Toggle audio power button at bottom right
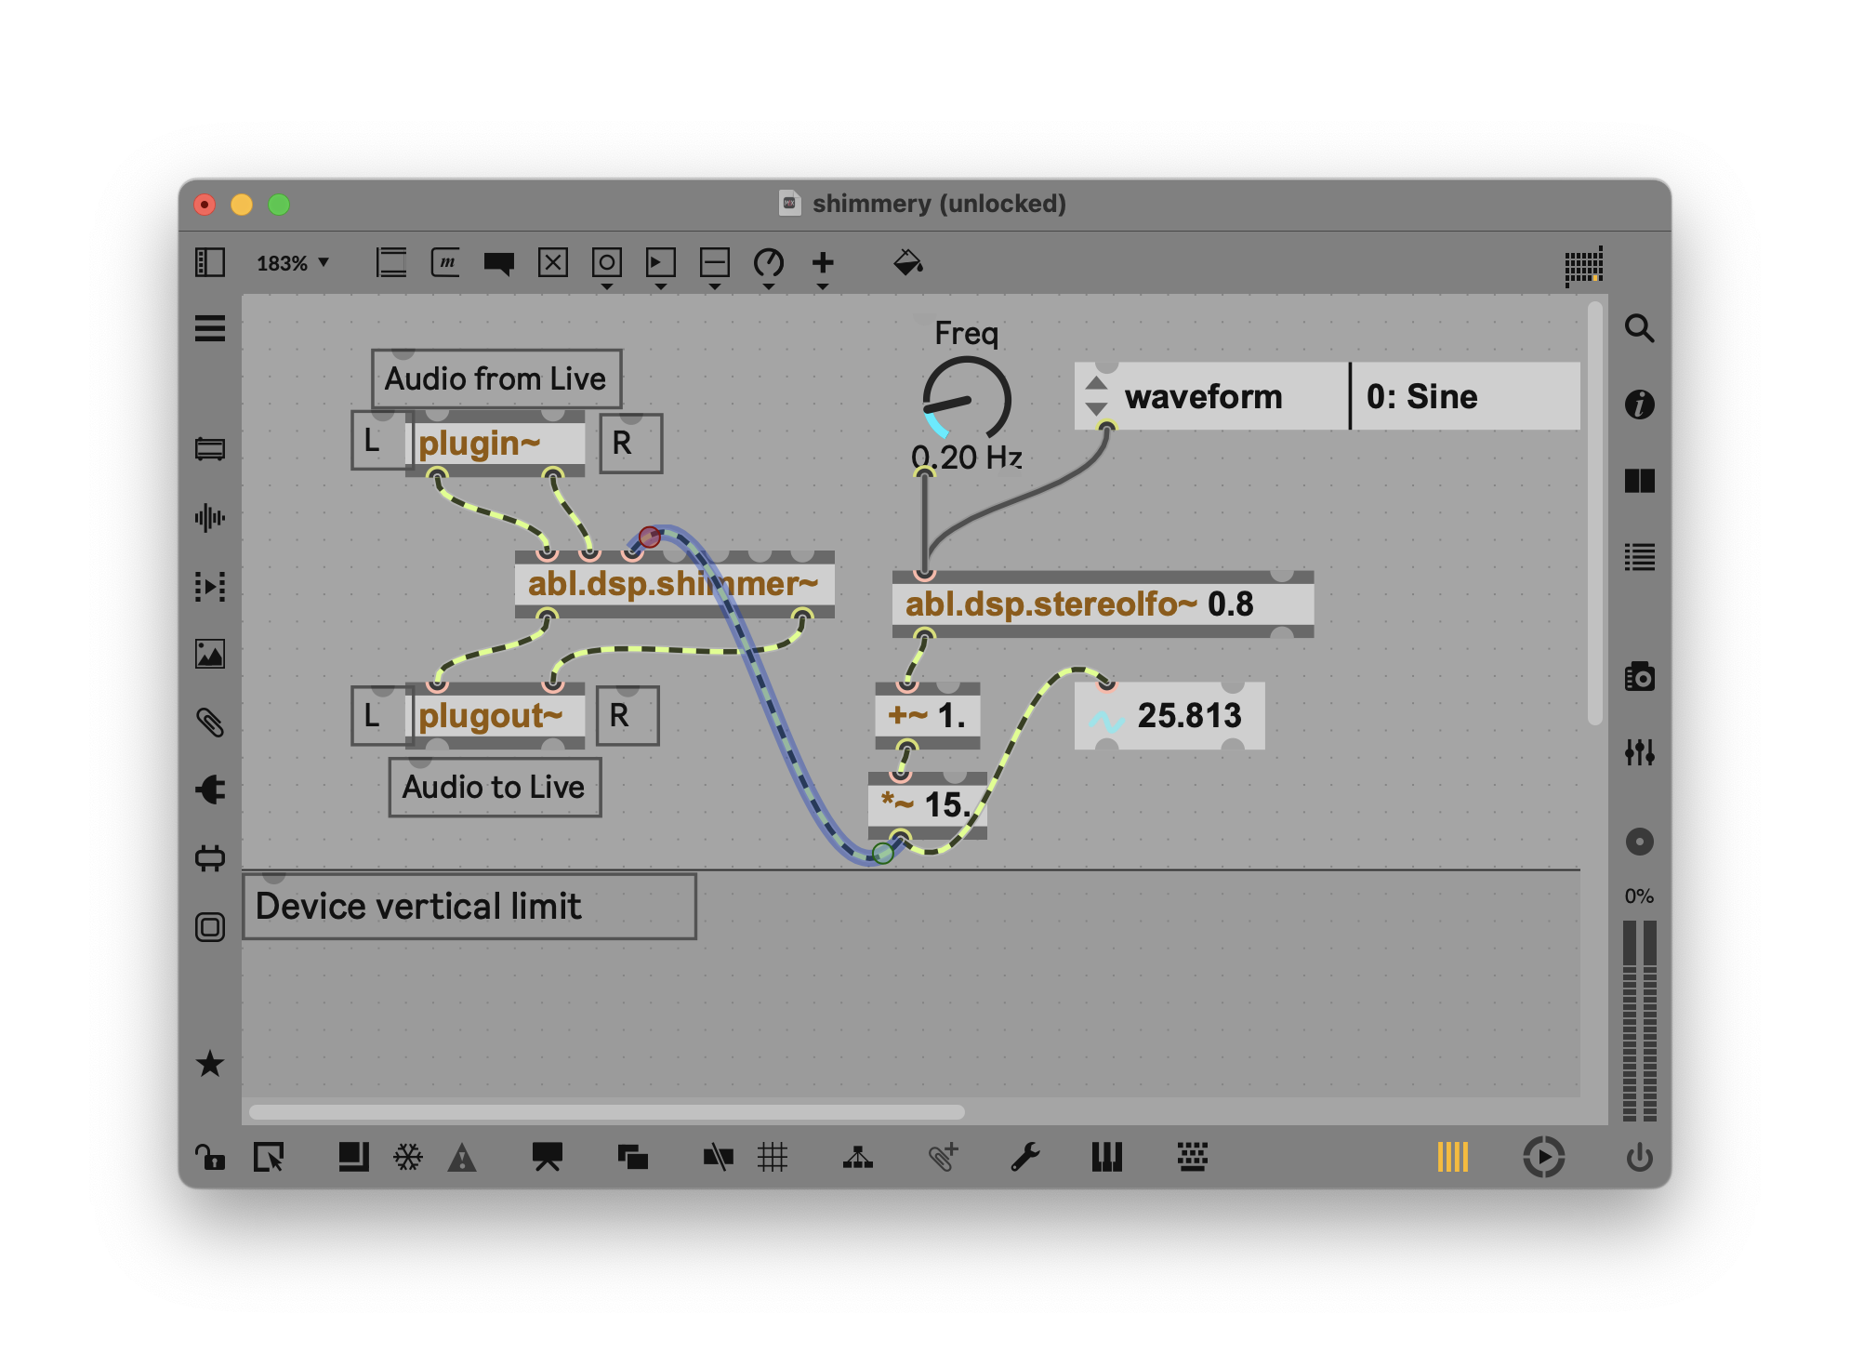Viewport: 1850px width, 1367px height. pyautogui.click(x=1639, y=1158)
